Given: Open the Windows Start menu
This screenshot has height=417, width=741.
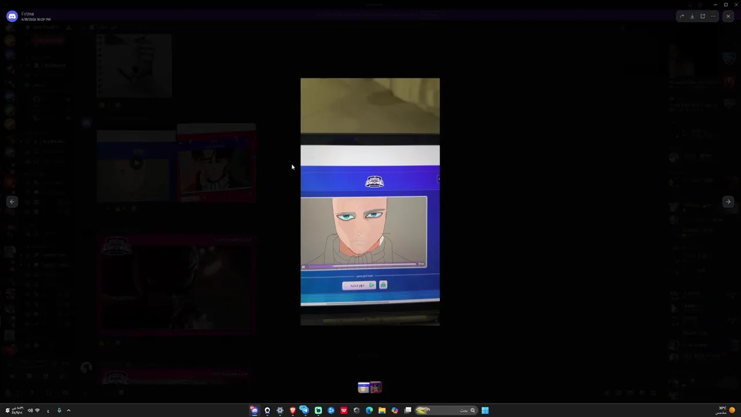Looking at the screenshot, I should [485, 410].
